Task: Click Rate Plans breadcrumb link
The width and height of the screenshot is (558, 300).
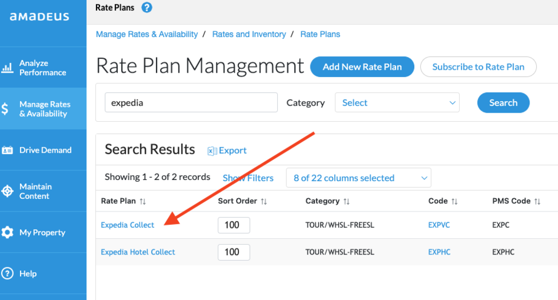Action: (x=320, y=34)
